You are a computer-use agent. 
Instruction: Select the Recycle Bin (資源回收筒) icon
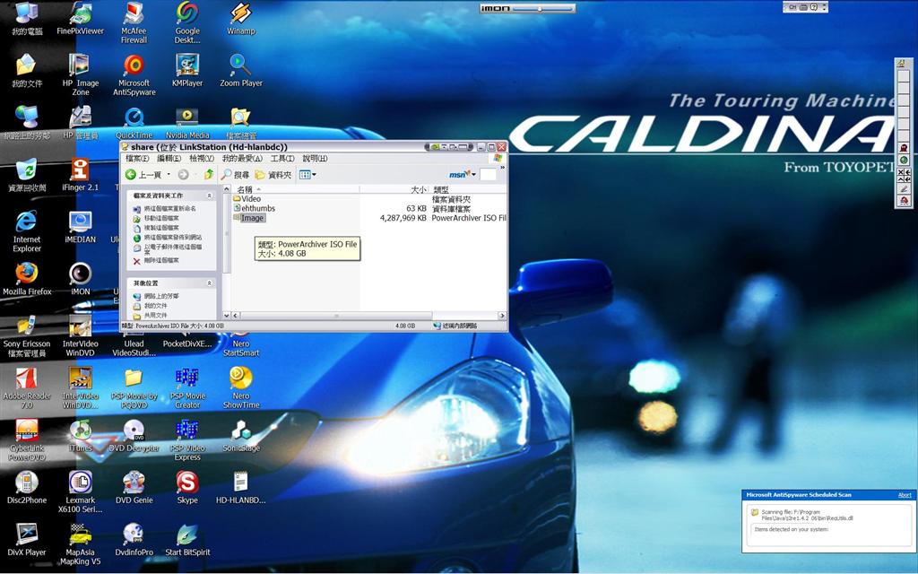[x=27, y=175]
